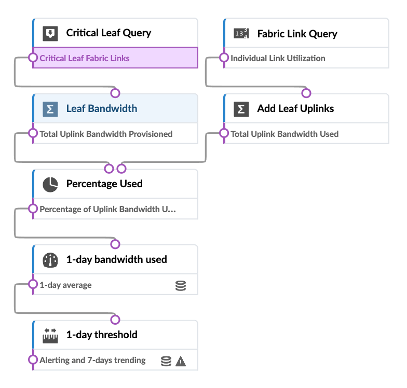Click the input connector atop 1-day threshold

coord(115,320)
